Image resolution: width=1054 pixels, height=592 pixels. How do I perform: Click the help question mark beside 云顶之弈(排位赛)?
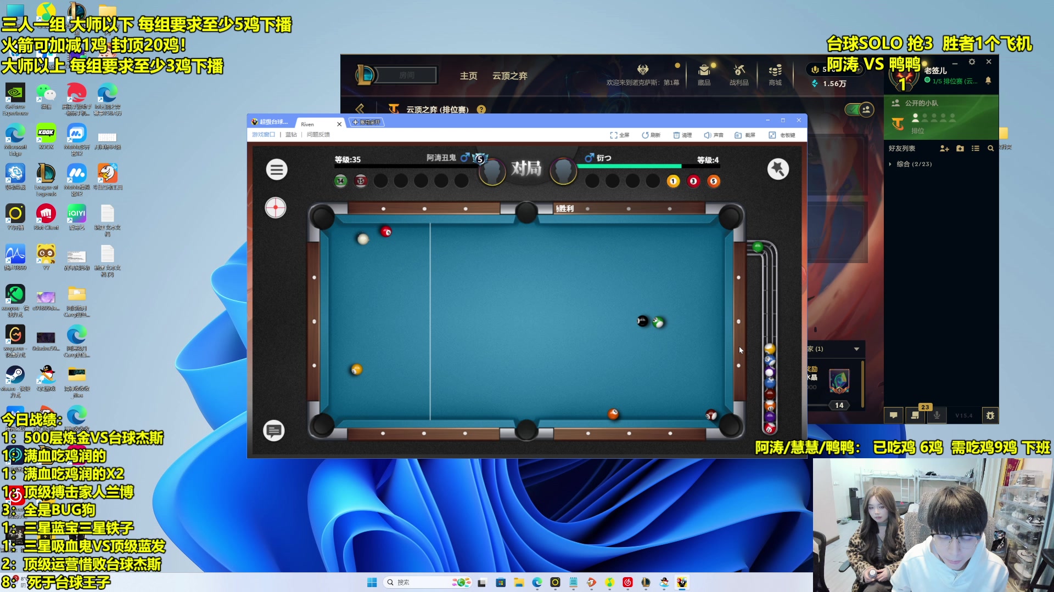point(481,110)
